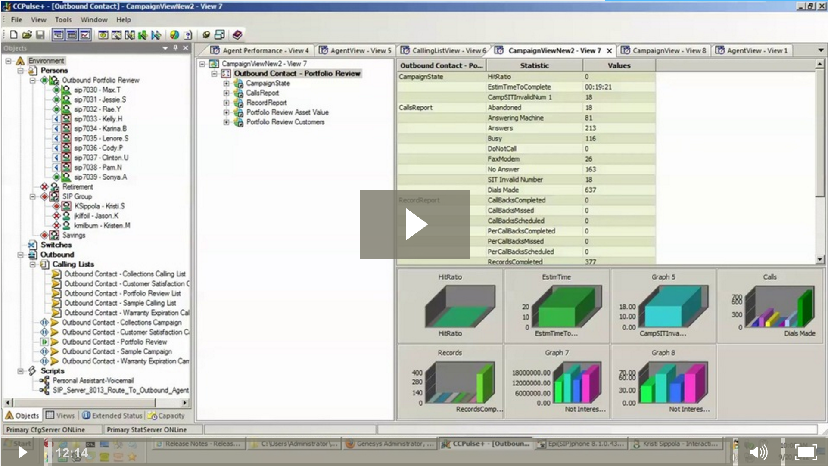Toggle the table view pane toolbar button

tap(72, 34)
